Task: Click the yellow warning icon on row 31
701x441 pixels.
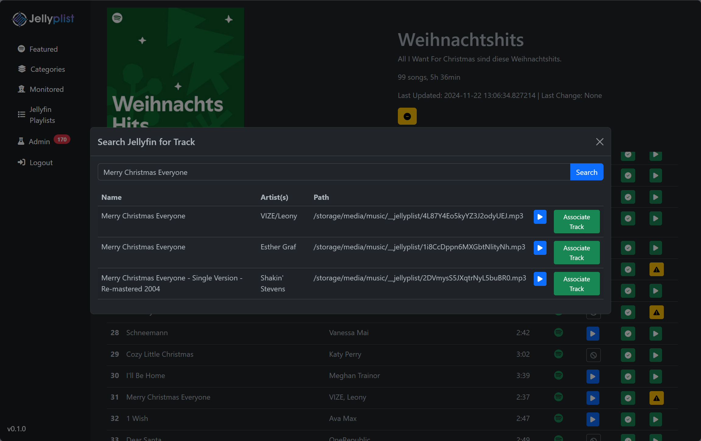Action: click(656, 398)
